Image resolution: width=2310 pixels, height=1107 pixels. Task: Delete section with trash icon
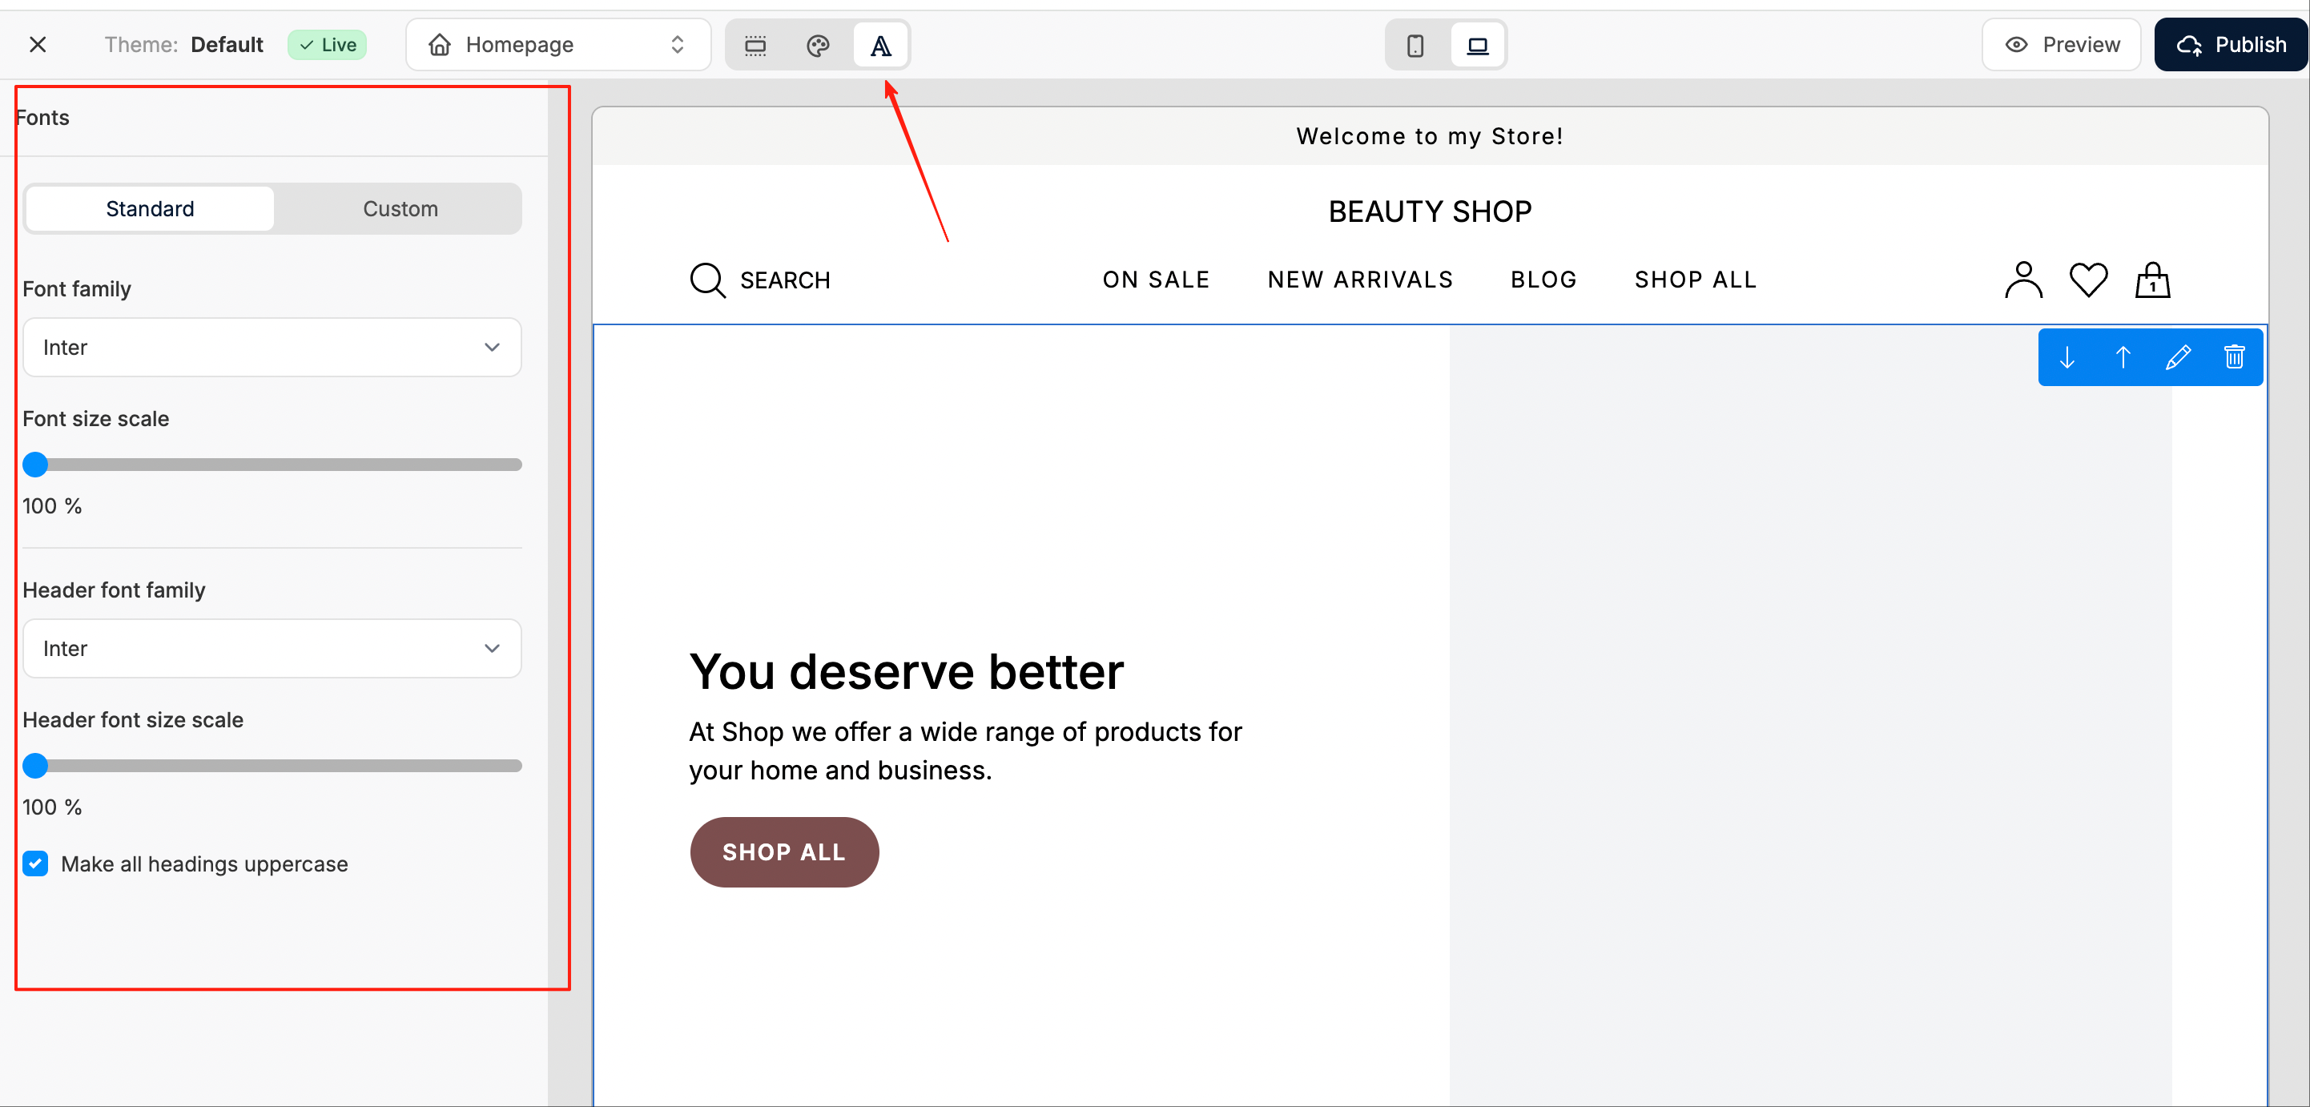[x=2234, y=357]
